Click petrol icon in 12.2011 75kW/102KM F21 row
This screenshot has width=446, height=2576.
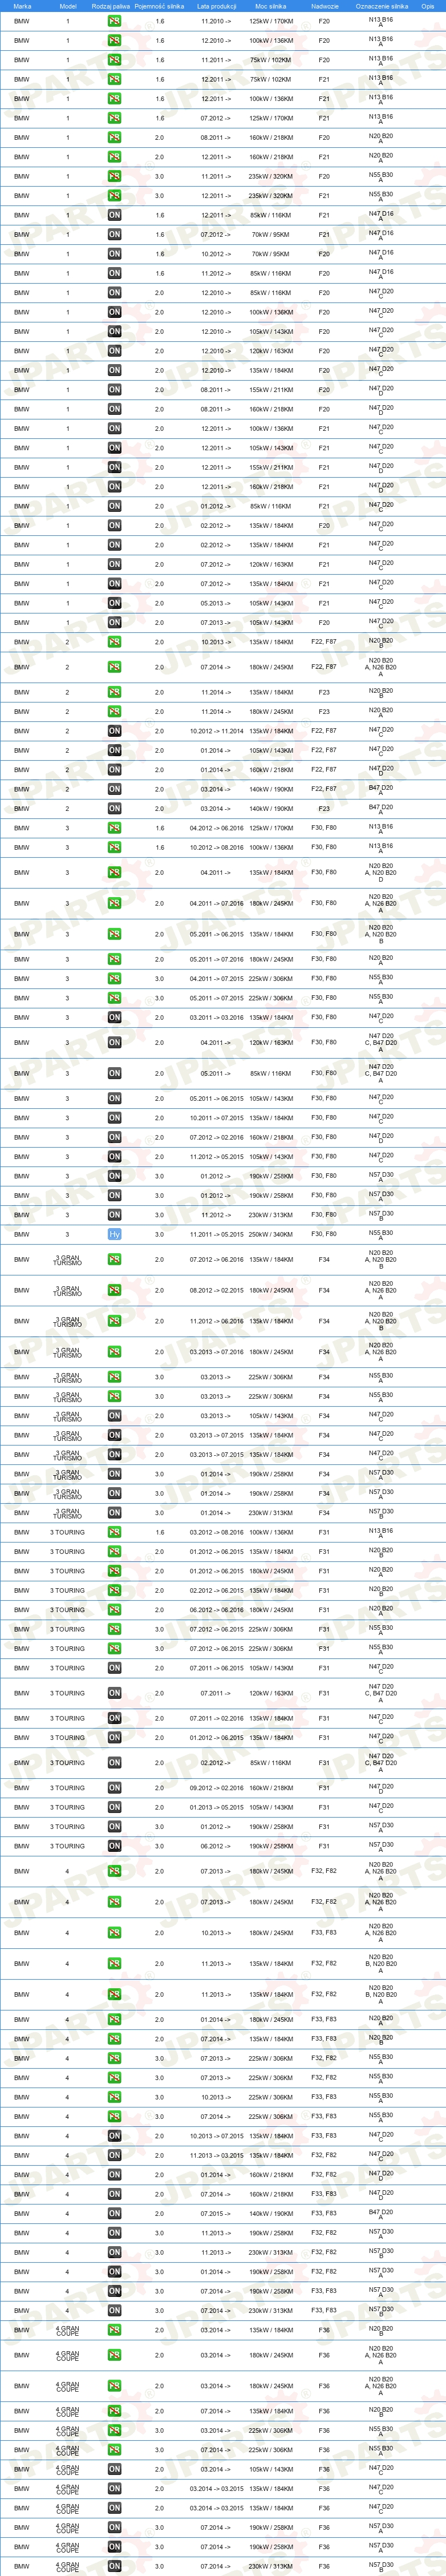point(114,79)
